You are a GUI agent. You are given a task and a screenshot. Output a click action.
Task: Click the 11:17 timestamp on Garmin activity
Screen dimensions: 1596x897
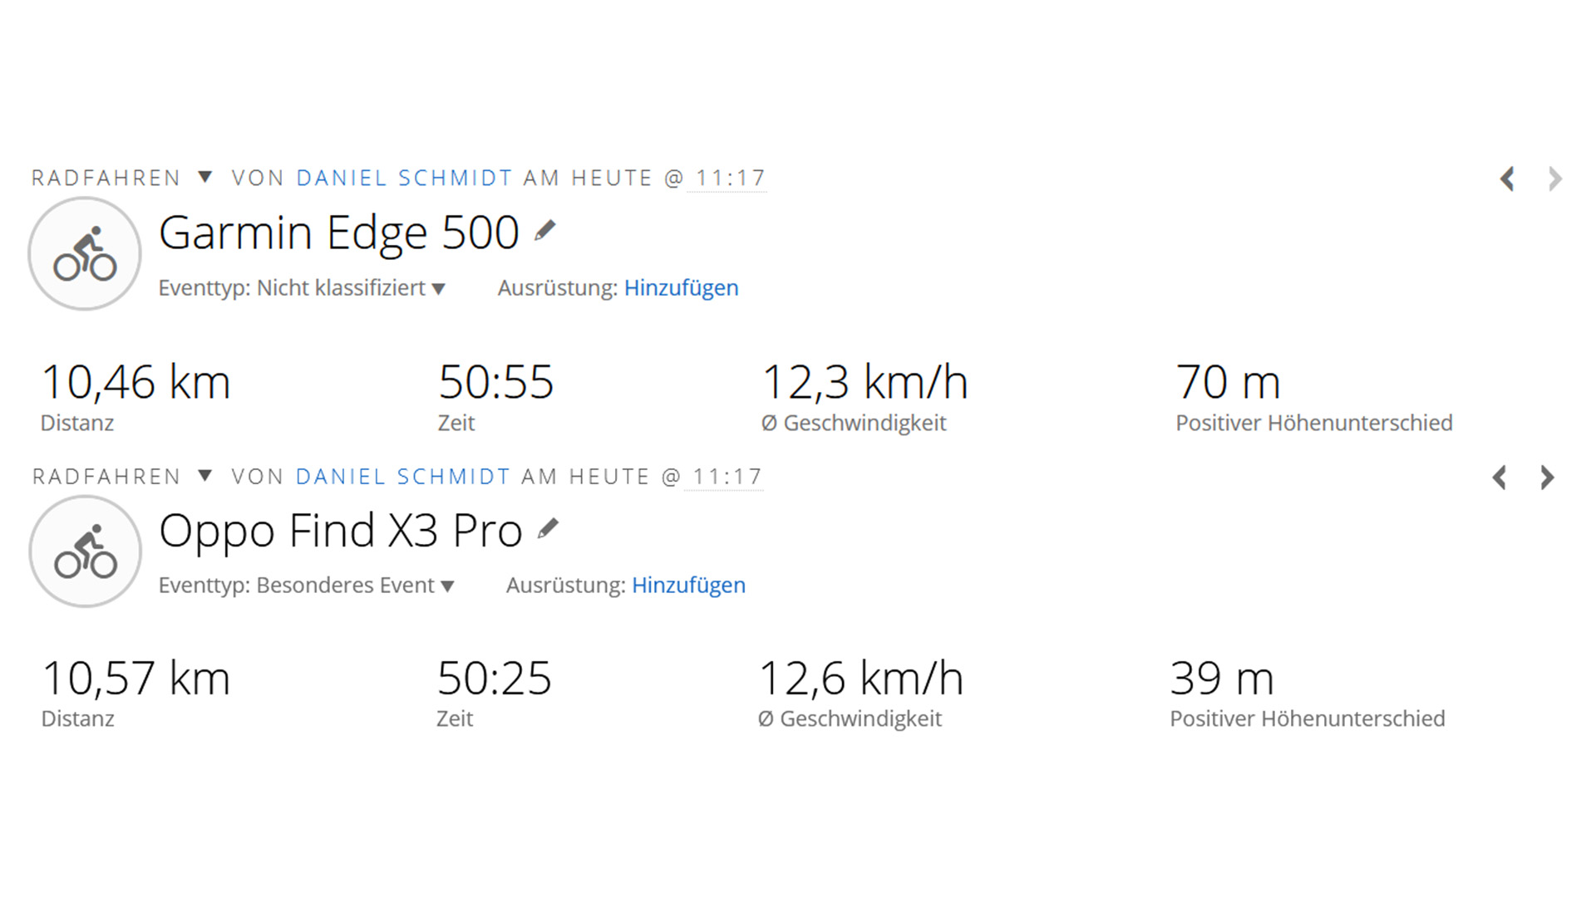coord(730,178)
